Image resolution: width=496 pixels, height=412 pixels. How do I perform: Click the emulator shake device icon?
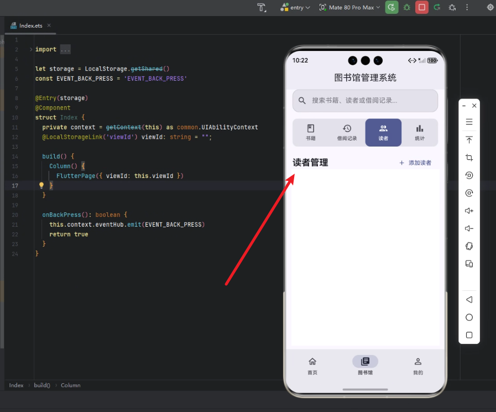469,246
